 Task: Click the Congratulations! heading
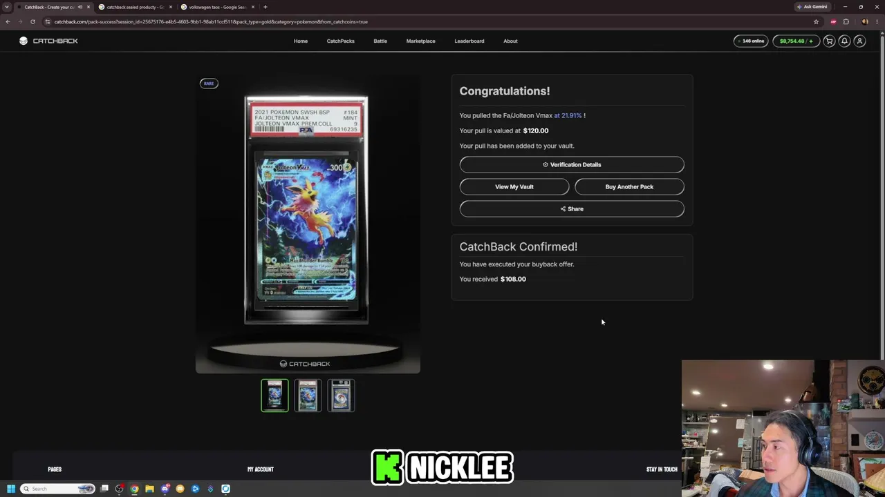[505, 91]
